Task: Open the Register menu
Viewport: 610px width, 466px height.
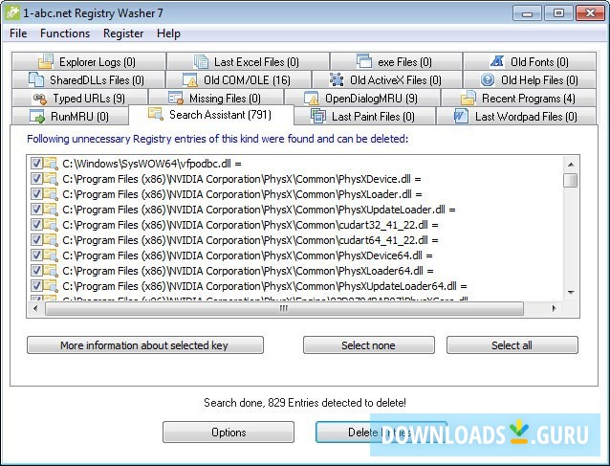Action: pos(123,33)
